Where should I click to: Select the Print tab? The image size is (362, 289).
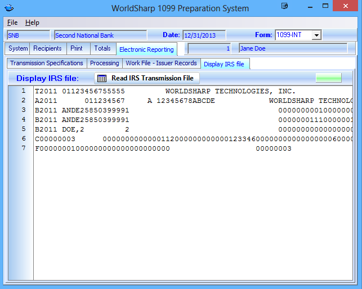coord(76,49)
